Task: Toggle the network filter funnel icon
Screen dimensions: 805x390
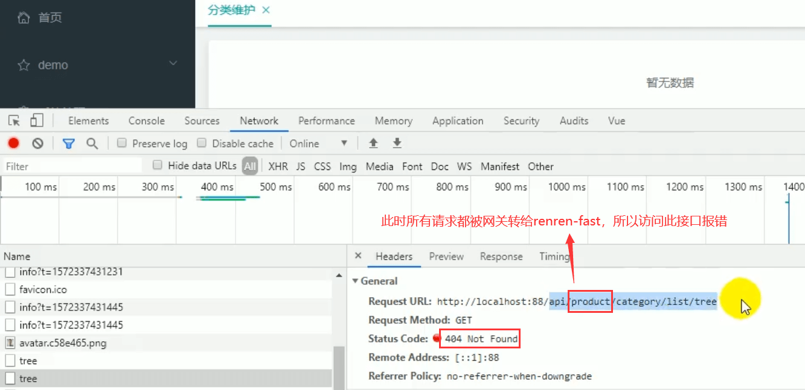Action: (x=69, y=143)
